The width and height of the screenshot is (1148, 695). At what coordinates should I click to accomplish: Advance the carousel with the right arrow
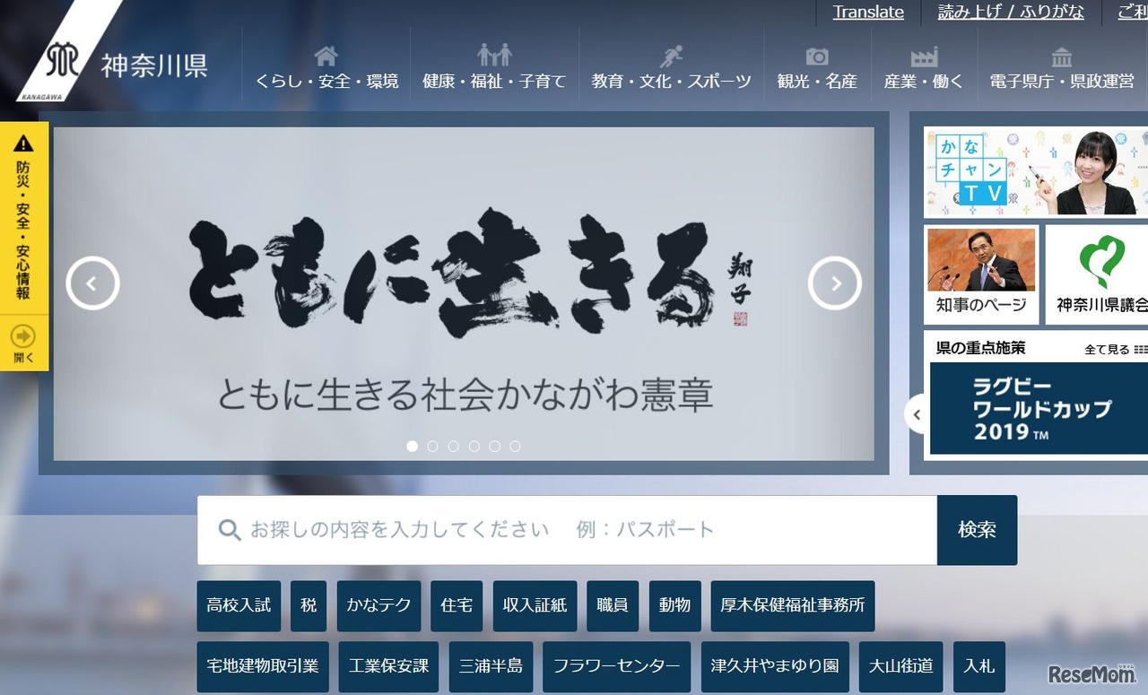coord(835,282)
